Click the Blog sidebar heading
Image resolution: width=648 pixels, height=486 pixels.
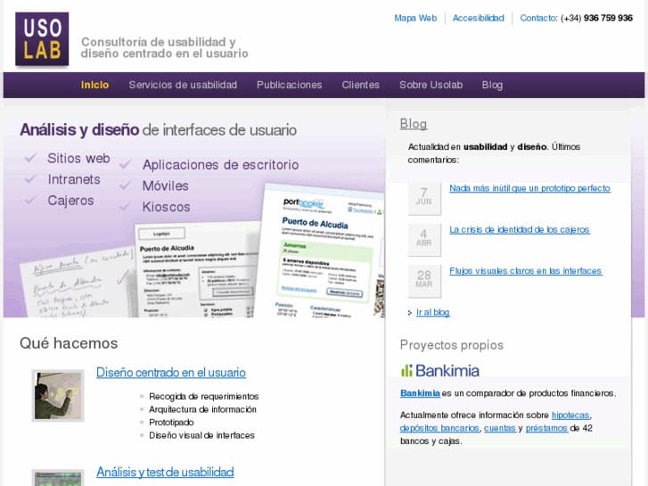pyautogui.click(x=414, y=124)
